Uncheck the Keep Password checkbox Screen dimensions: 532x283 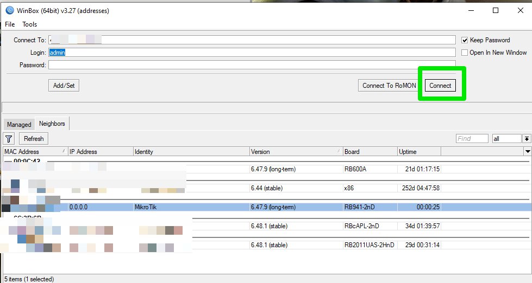coord(465,40)
